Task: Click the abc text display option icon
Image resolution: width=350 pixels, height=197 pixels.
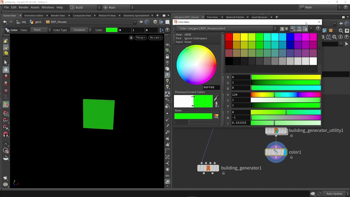Action: click(167, 176)
